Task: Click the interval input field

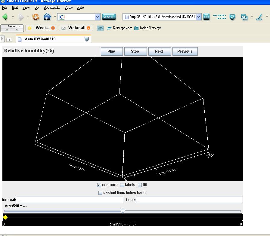Action: click(x=69, y=200)
